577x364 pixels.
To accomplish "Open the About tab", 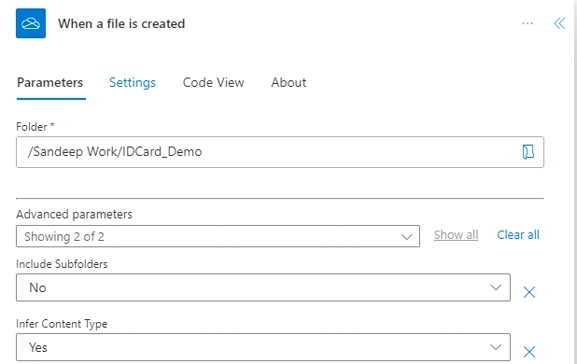I will point(288,82).
